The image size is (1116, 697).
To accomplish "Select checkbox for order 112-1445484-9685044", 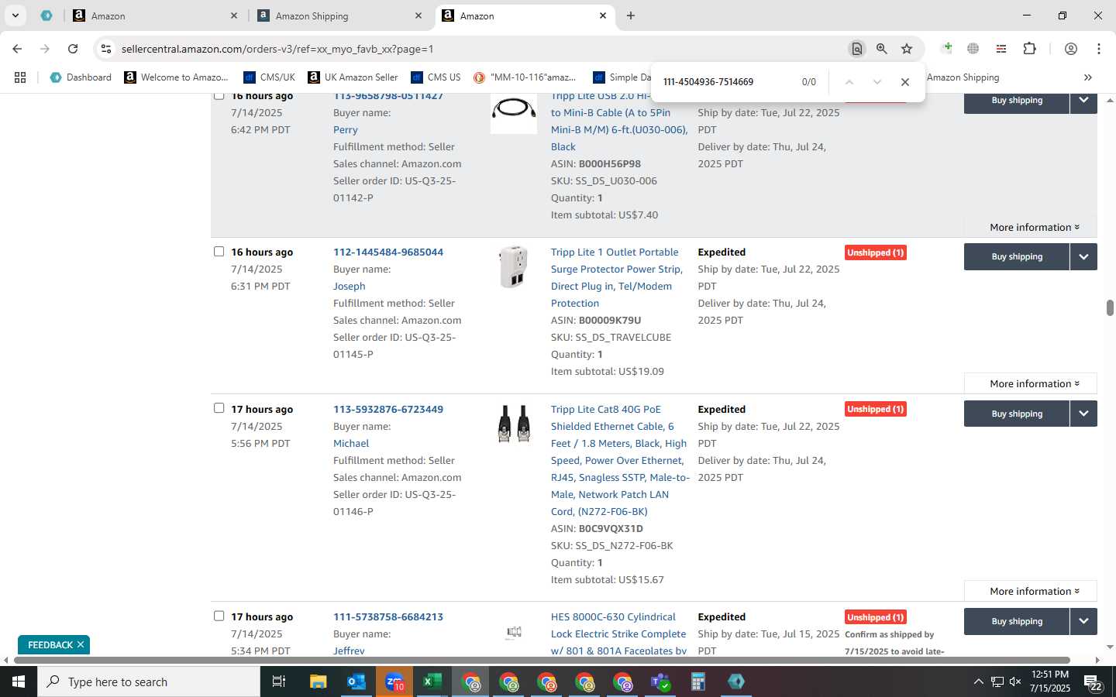I will point(219,252).
